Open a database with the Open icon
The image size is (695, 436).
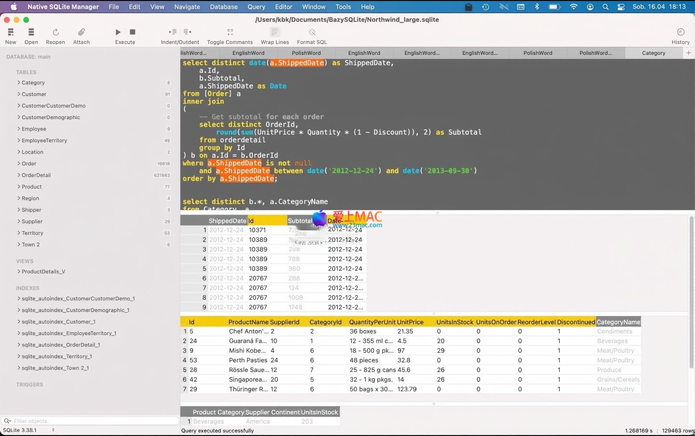[x=31, y=32]
